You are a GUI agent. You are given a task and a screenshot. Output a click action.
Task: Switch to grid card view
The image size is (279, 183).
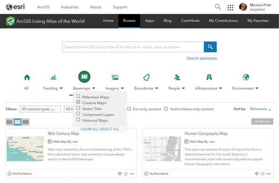coord(9,122)
